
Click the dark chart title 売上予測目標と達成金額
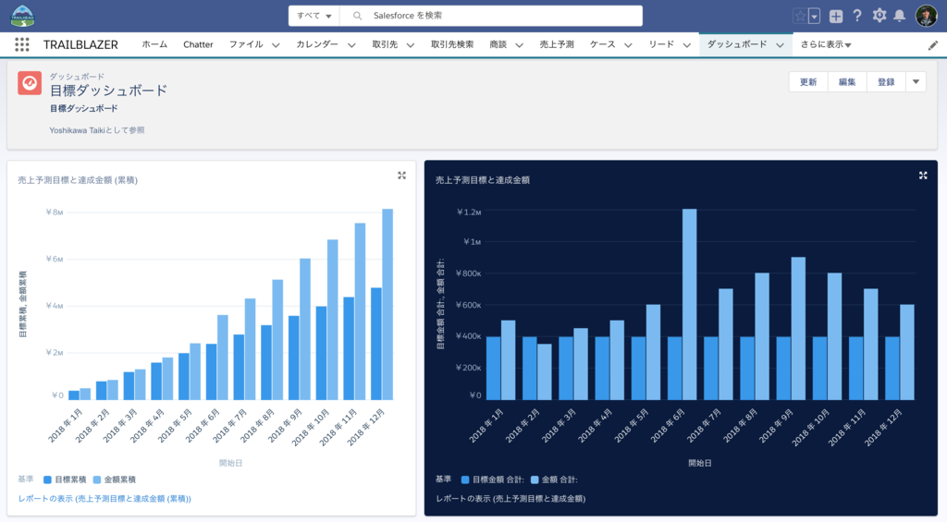[x=483, y=180]
